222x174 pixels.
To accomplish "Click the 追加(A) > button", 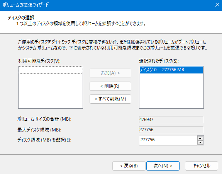I will pos(110,73).
